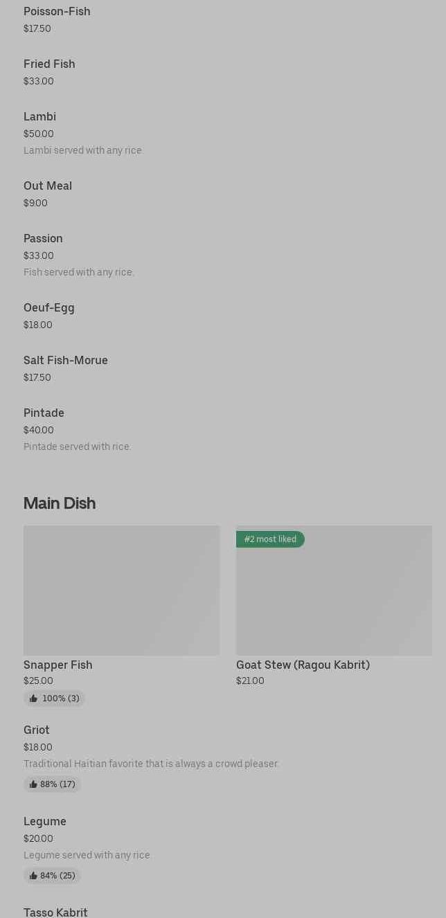Select the #2 most liked badge
The height and width of the screenshot is (918, 446).
pyautogui.click(x=270, y=539)
